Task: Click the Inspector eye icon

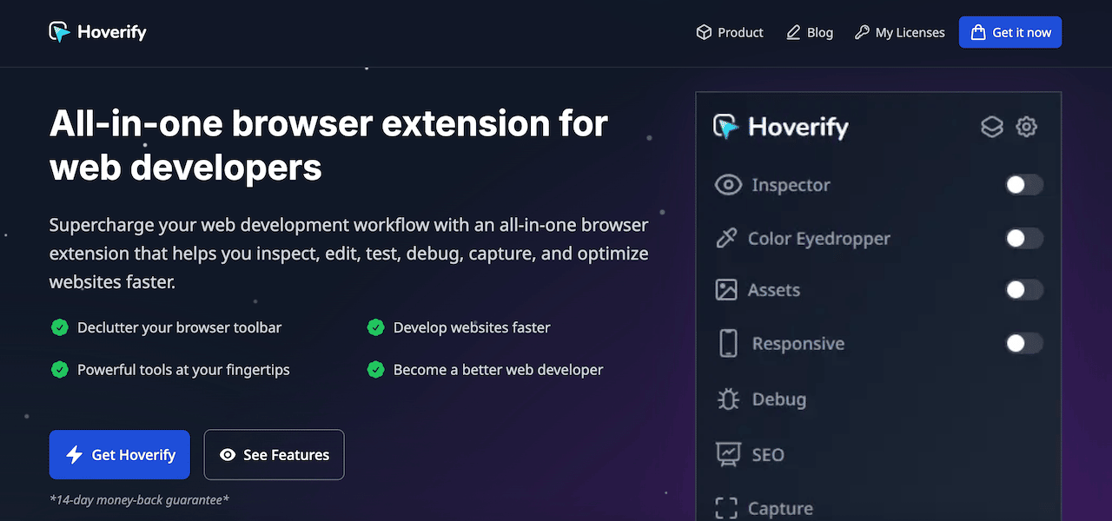Action: pos(728,185)
